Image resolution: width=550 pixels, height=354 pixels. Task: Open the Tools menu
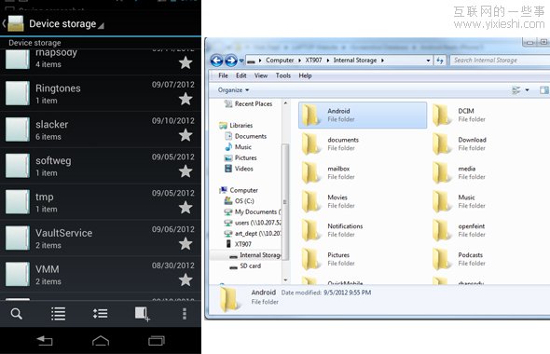tap(283, 75)
